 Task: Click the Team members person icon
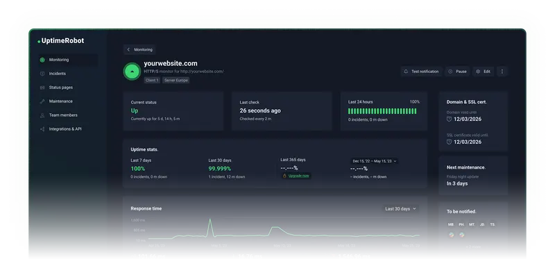point(42,115)
